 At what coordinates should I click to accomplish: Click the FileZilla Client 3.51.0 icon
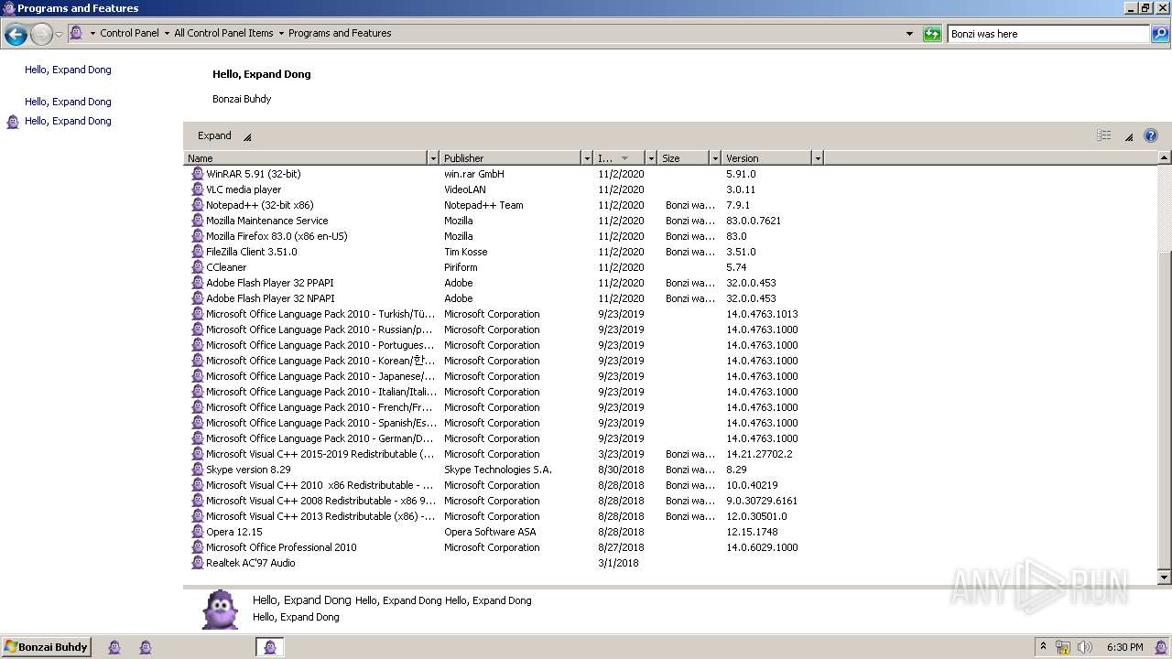tap(197, 252)
